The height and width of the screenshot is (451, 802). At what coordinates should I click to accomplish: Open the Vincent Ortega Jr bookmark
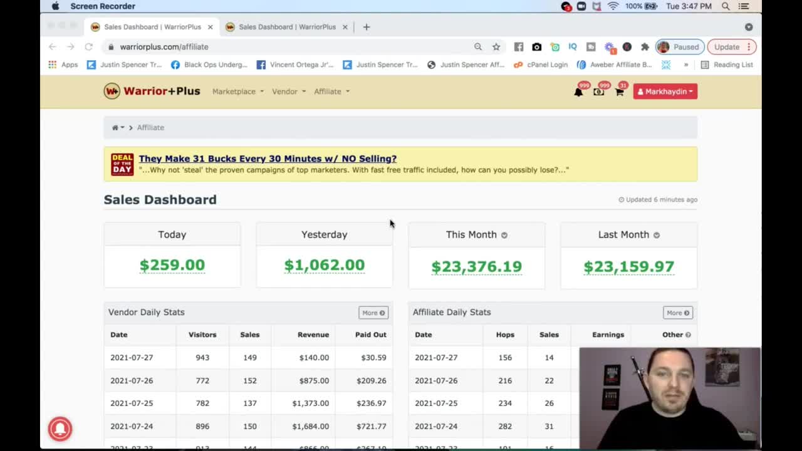click(x=295, y=65)
